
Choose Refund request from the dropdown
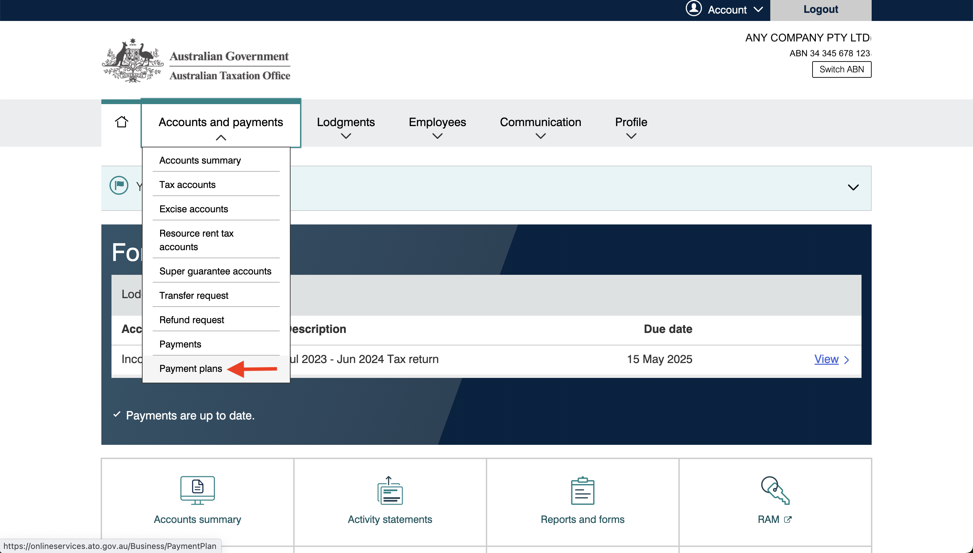tap(192, 319)
